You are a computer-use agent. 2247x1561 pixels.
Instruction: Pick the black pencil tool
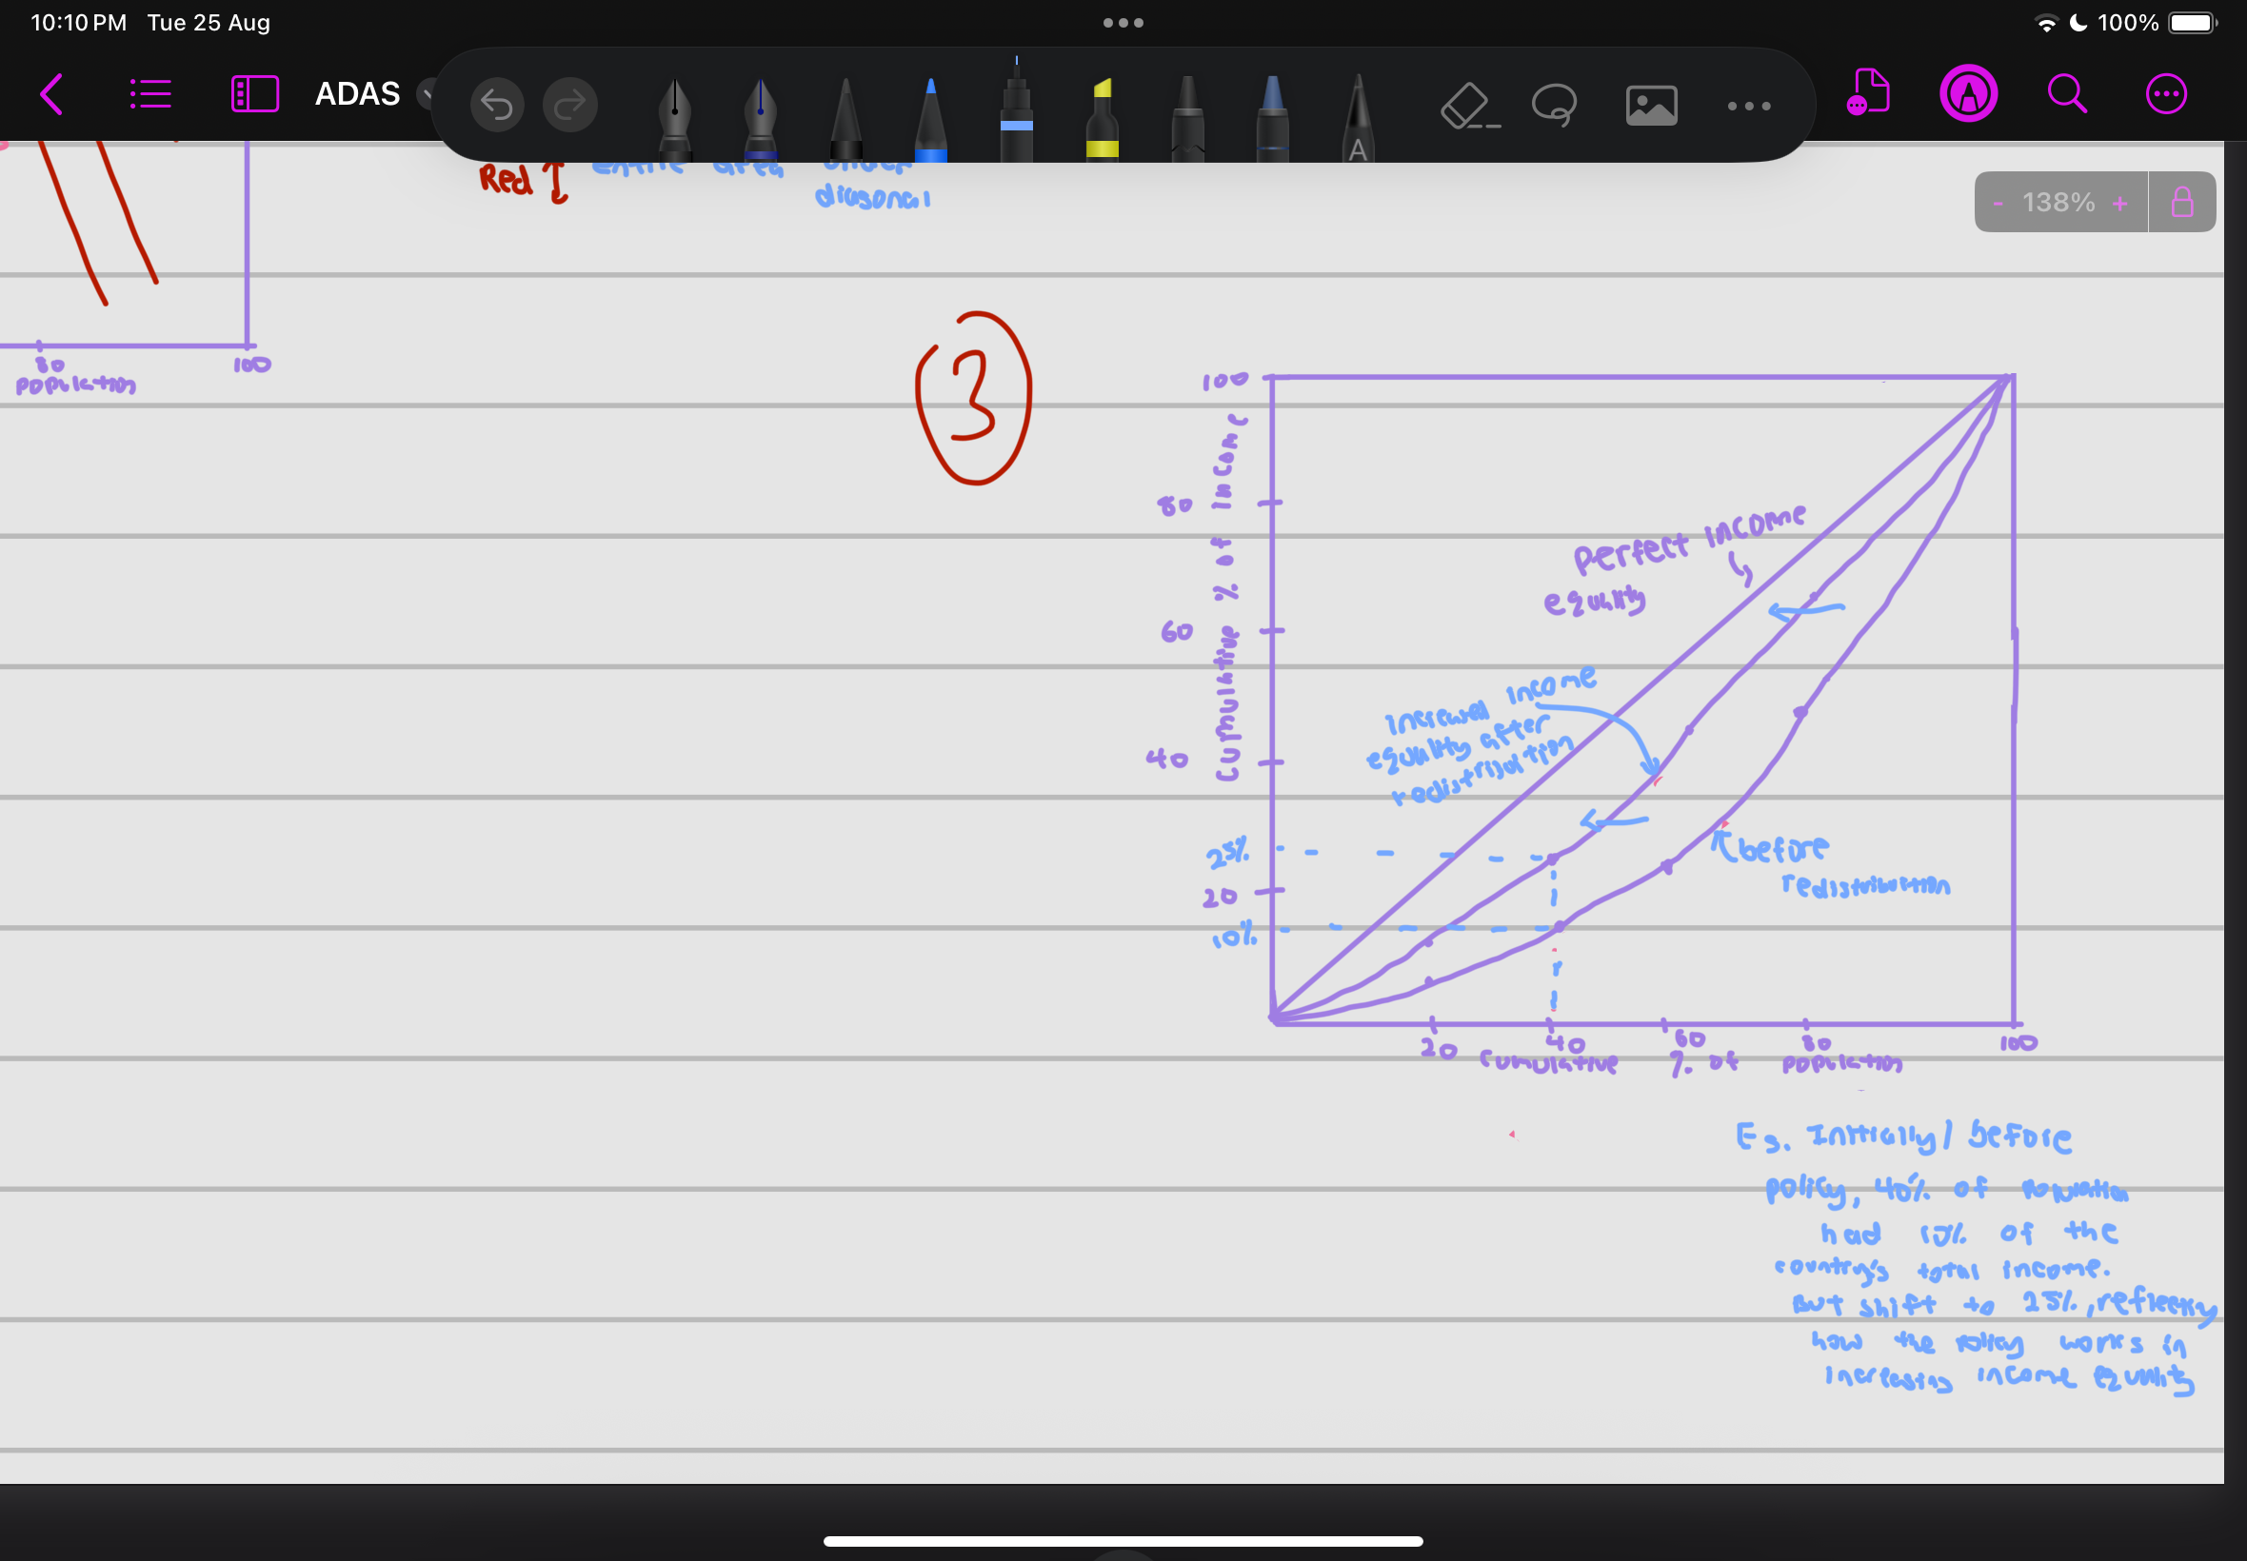(845, 118)
